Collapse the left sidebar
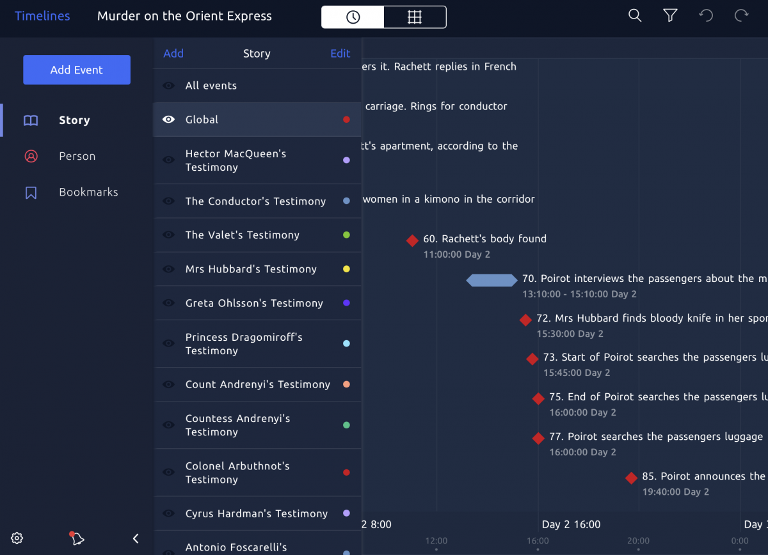Viewport: 768px width, 555px height. point(135,538)
